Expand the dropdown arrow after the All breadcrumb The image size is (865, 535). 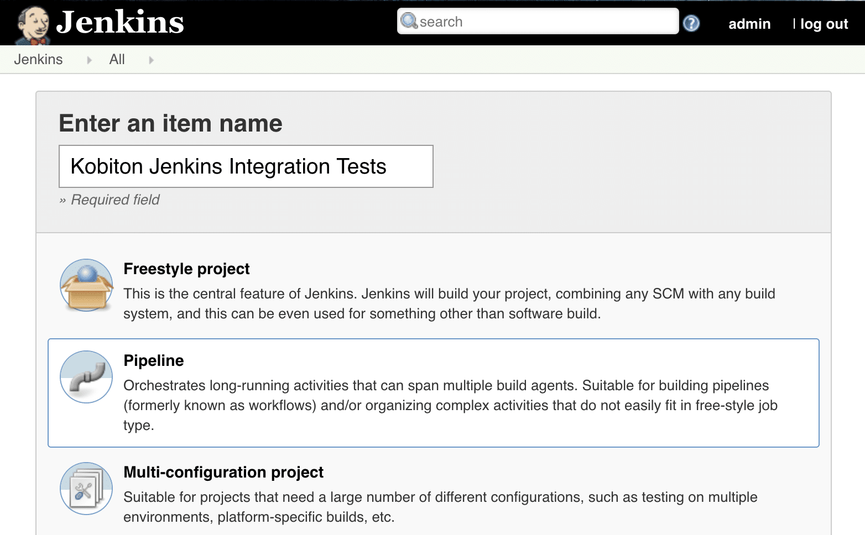[151, 60]
